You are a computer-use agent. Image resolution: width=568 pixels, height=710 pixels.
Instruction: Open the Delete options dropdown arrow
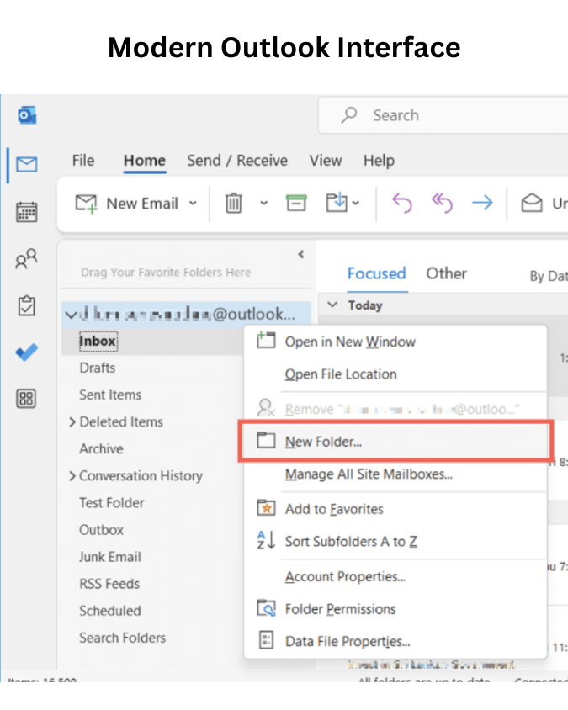pos(263,204)
